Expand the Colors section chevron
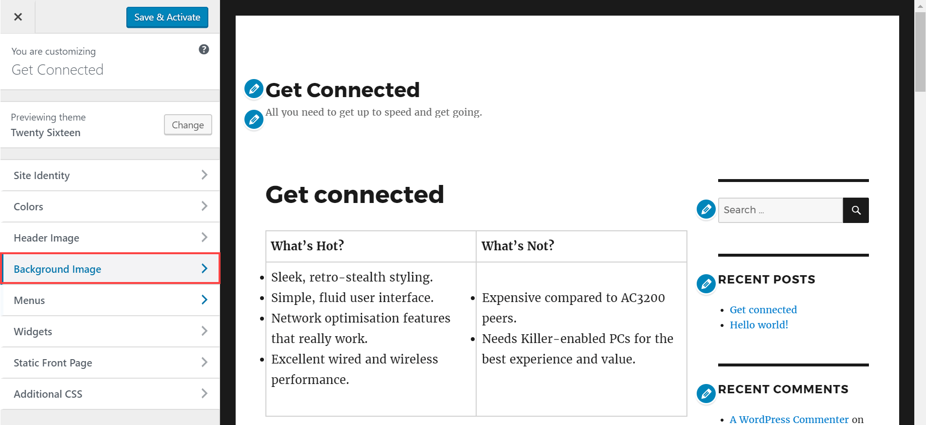This screenshot has height=425, width=926. click(204, 206)
